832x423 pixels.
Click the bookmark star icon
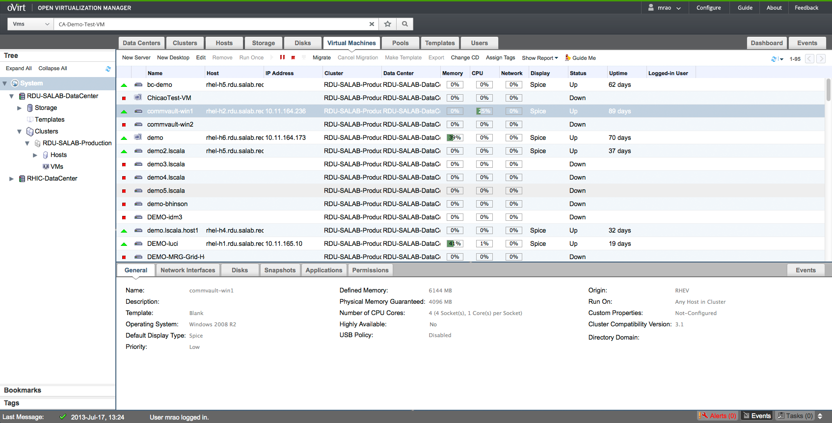click(388, 24)
